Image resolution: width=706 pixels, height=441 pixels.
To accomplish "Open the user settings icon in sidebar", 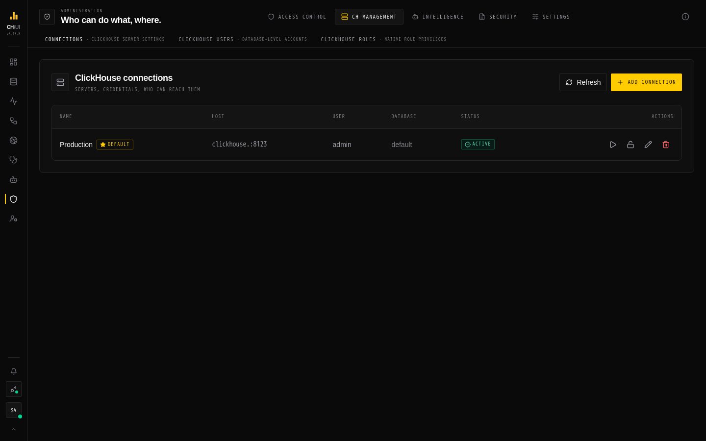I will tap(13, 219).
